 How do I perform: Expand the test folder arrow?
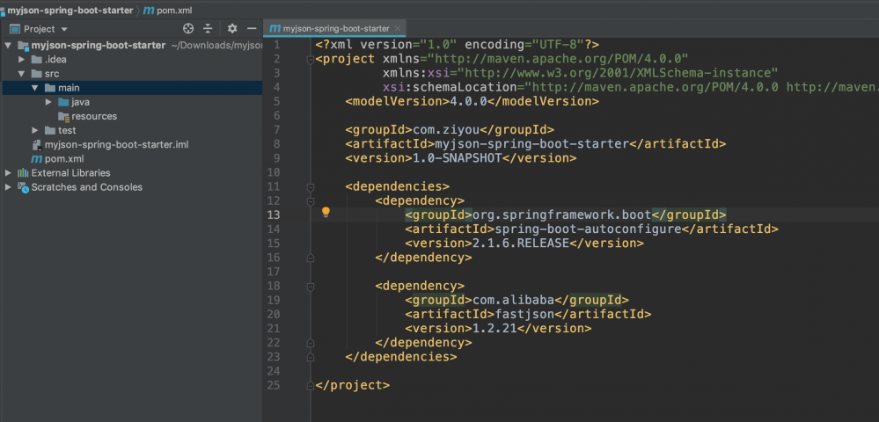[35, 131]
